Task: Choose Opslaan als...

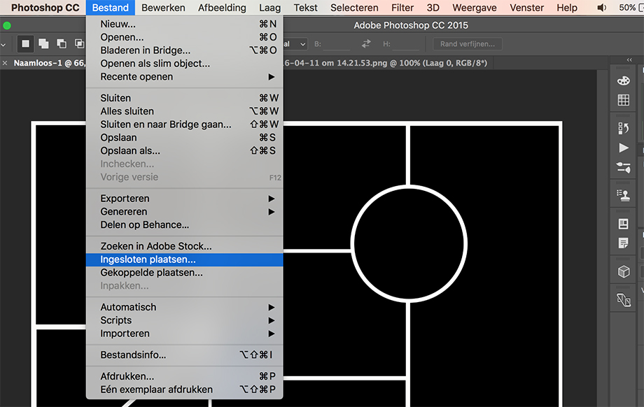Action: (184, 150)
